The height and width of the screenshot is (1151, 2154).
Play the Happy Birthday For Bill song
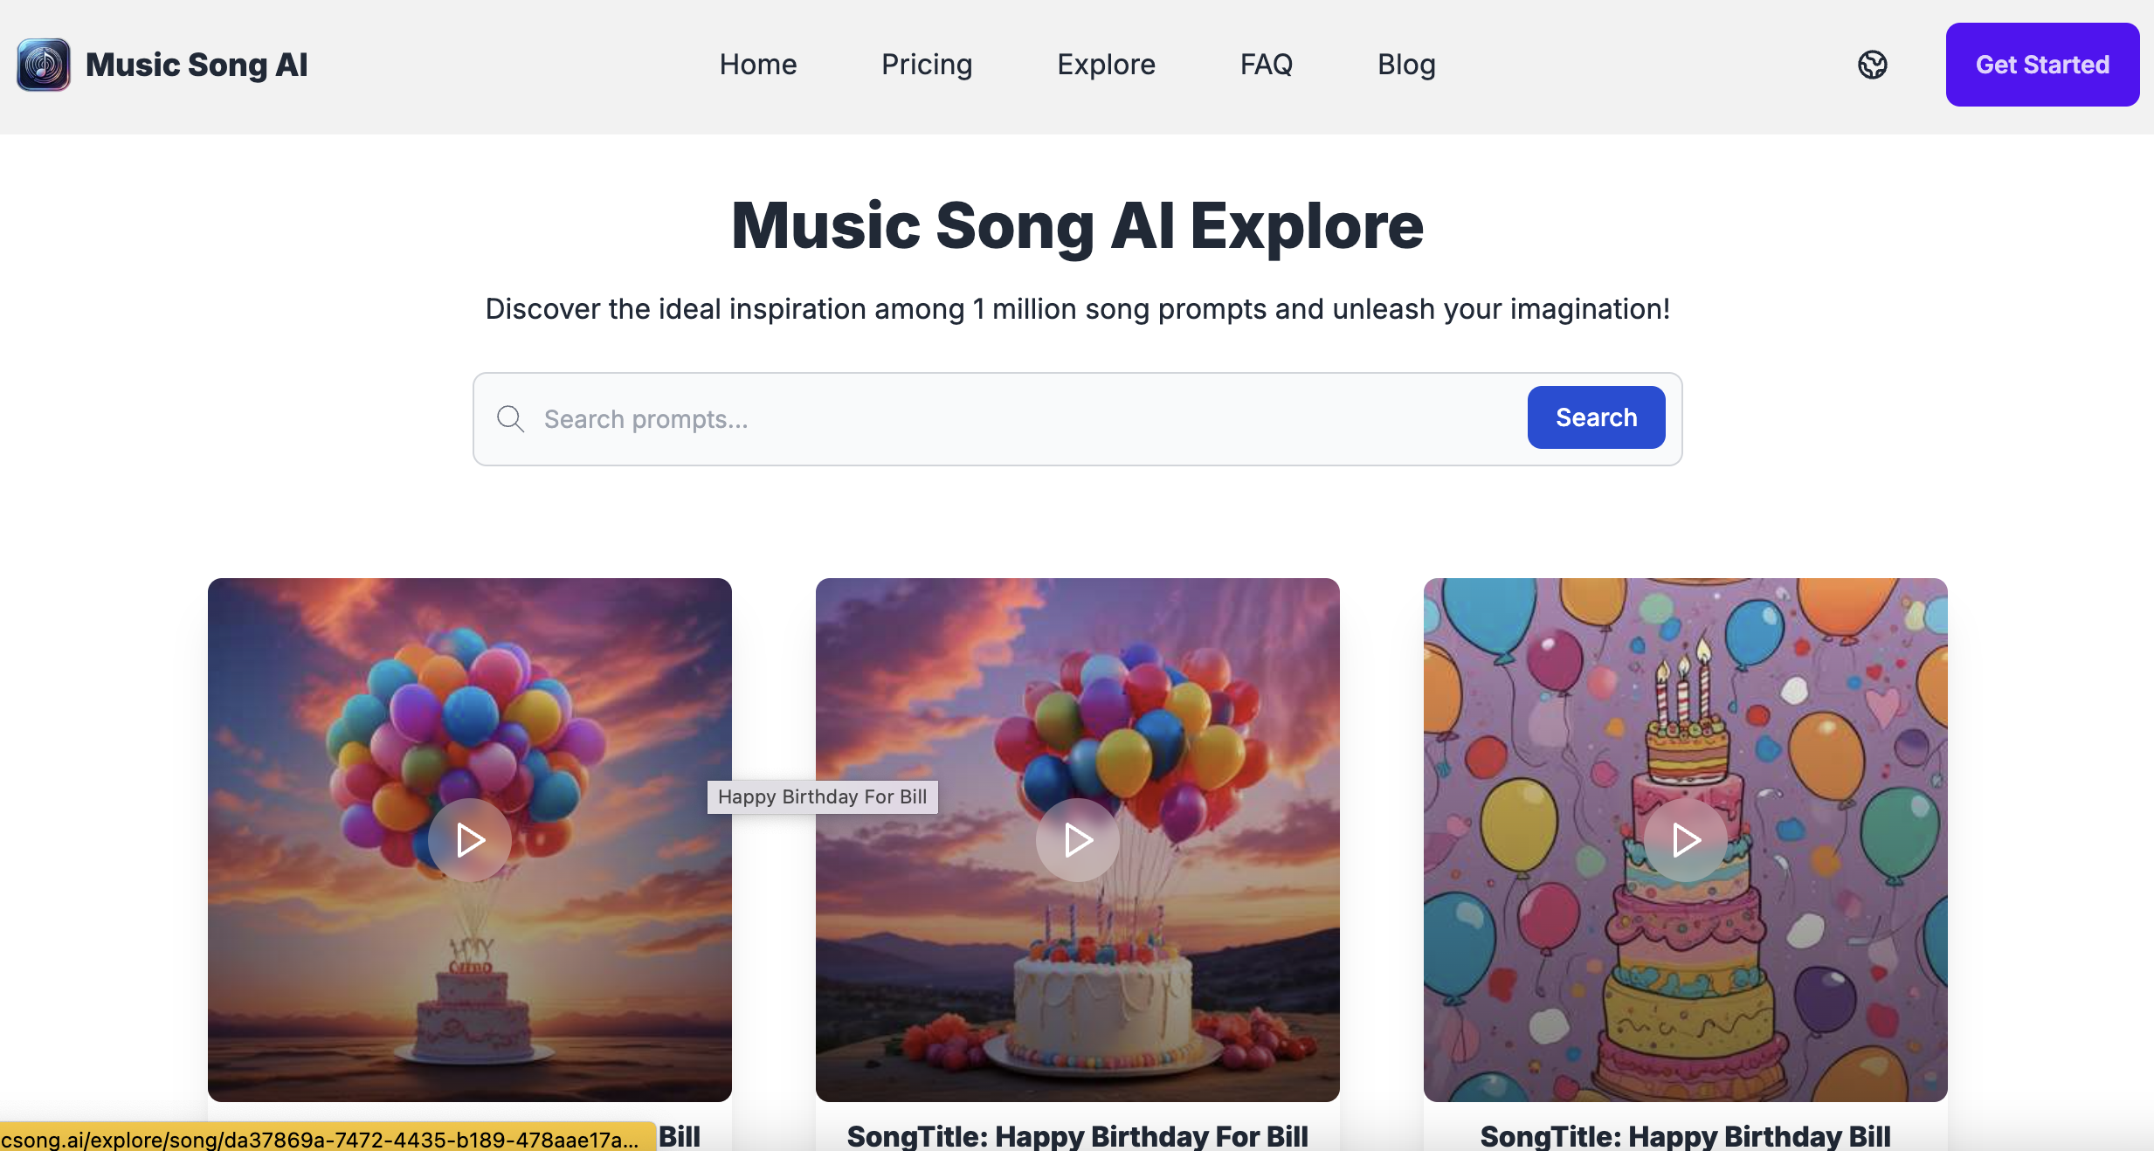tap(1077, 840)
